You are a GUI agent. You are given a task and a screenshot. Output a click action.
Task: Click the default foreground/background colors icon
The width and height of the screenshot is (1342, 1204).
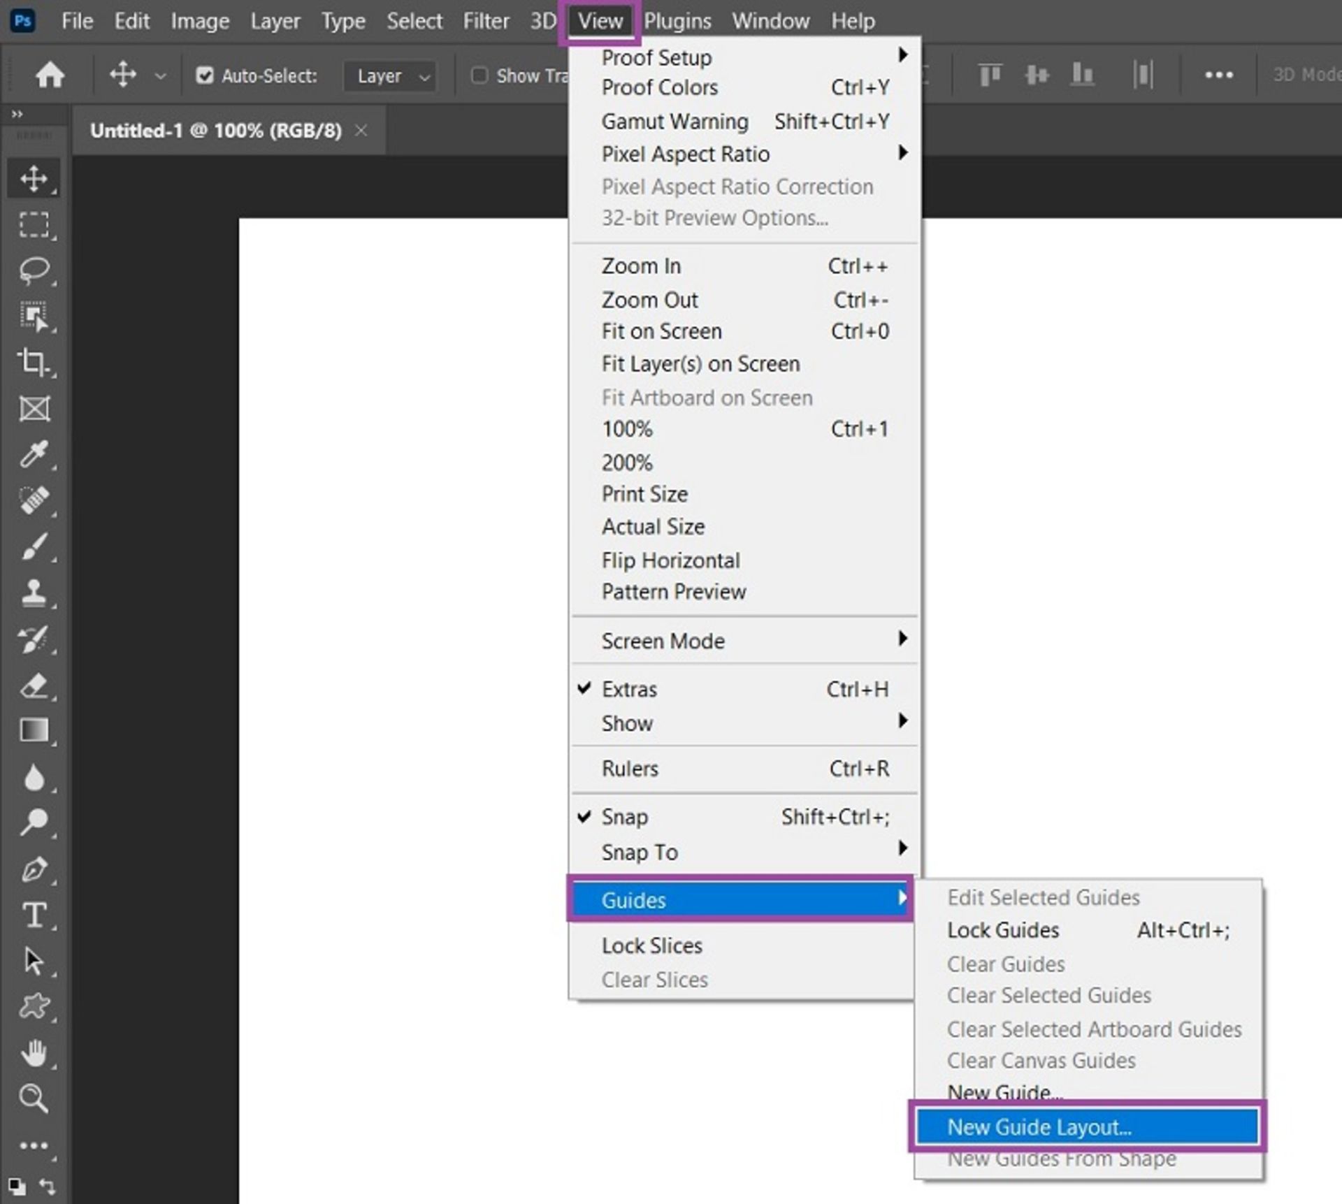click(x=17, y=1186)
